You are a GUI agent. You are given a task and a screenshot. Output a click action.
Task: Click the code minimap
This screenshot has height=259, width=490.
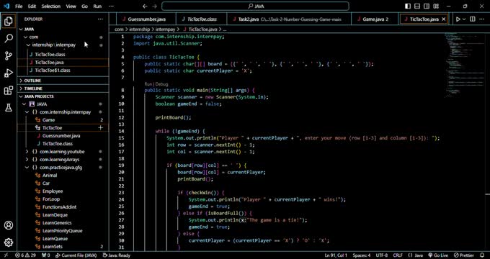click(x=465, y=65)
